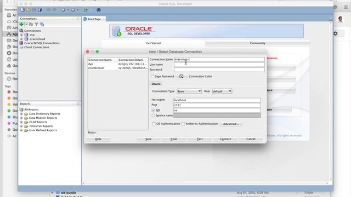Click the oraclecloud database connection icon
Viewport: 351px width, 197px height.
[26, 39]
